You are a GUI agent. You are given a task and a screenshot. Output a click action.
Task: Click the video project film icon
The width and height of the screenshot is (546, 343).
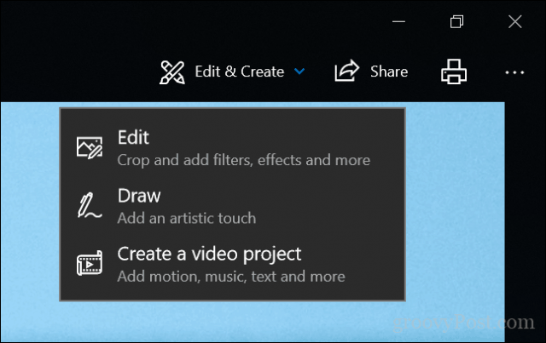click(90, 263)
